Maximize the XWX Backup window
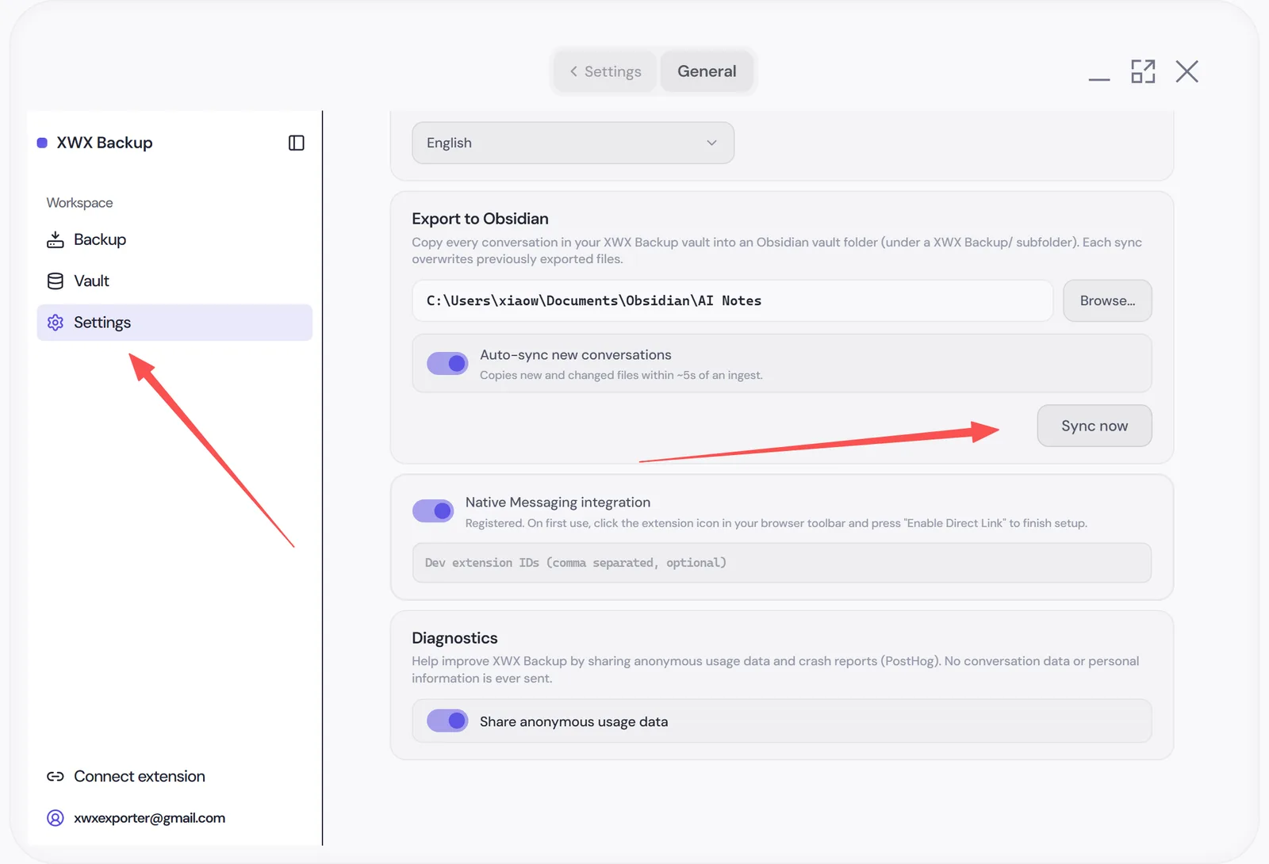 click(x=1143, y=71)
